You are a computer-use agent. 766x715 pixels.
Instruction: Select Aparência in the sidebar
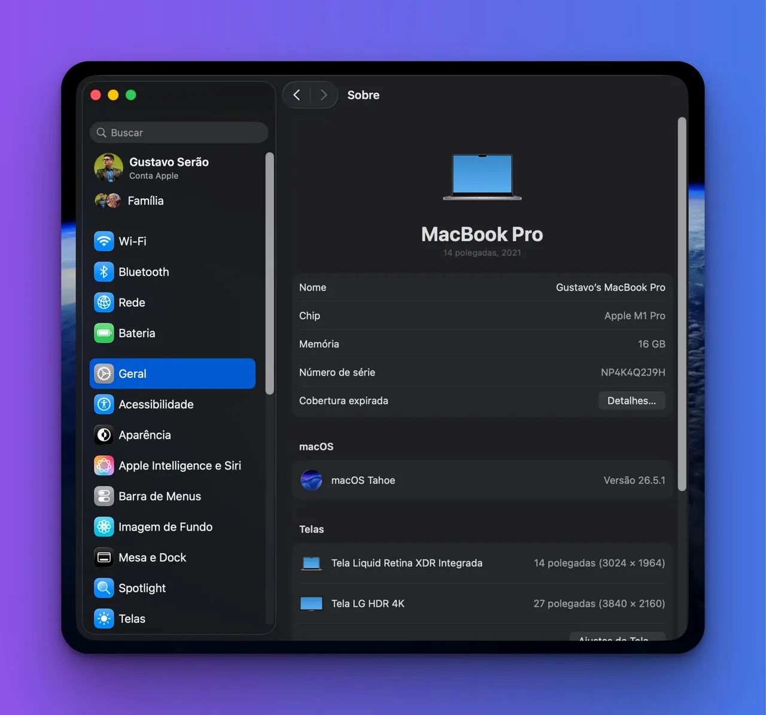click(172, 435)
